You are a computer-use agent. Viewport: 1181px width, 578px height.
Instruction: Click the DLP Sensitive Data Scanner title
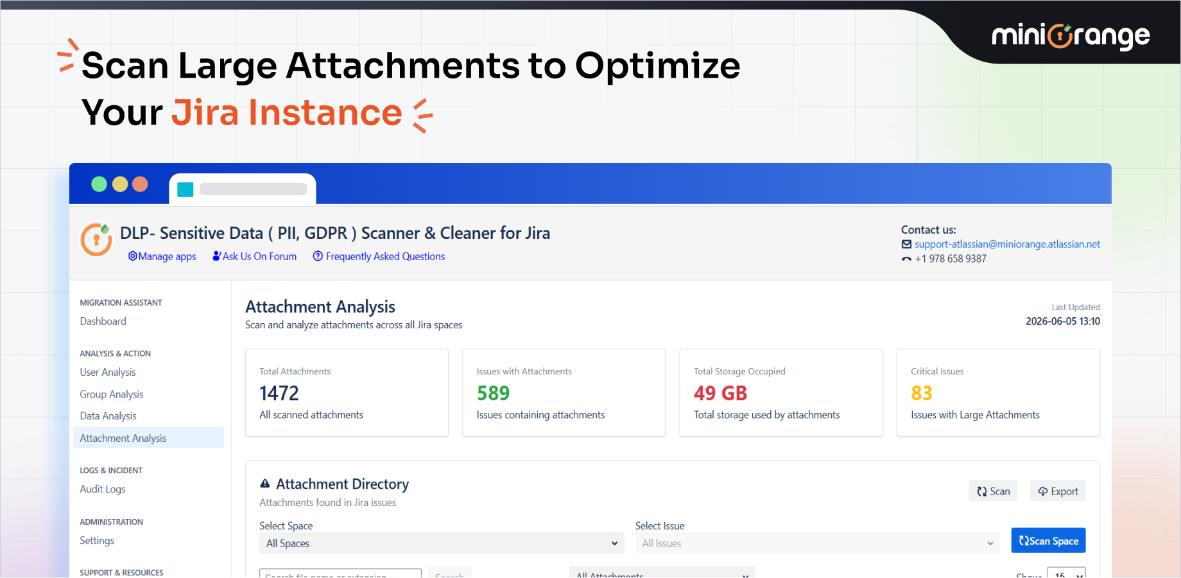click(x=335, y=232)
